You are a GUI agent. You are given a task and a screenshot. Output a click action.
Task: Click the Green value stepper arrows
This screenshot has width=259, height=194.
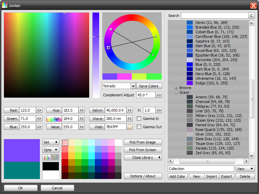pos(39,118)
